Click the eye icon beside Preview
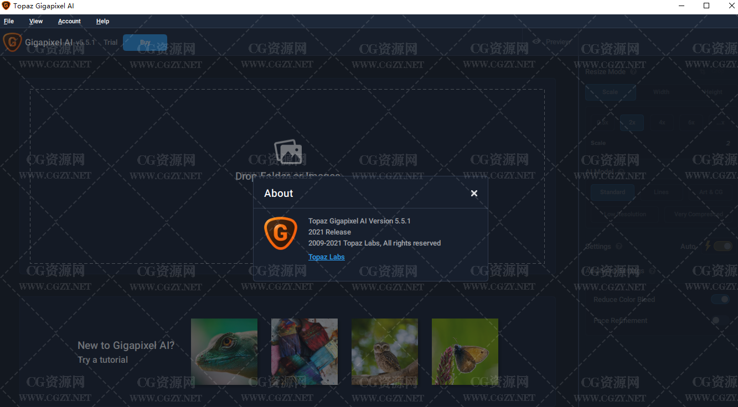 pyautogui.click(x=536, y=41)
